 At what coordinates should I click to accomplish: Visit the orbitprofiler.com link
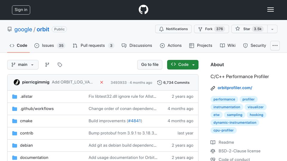point(235,88)
